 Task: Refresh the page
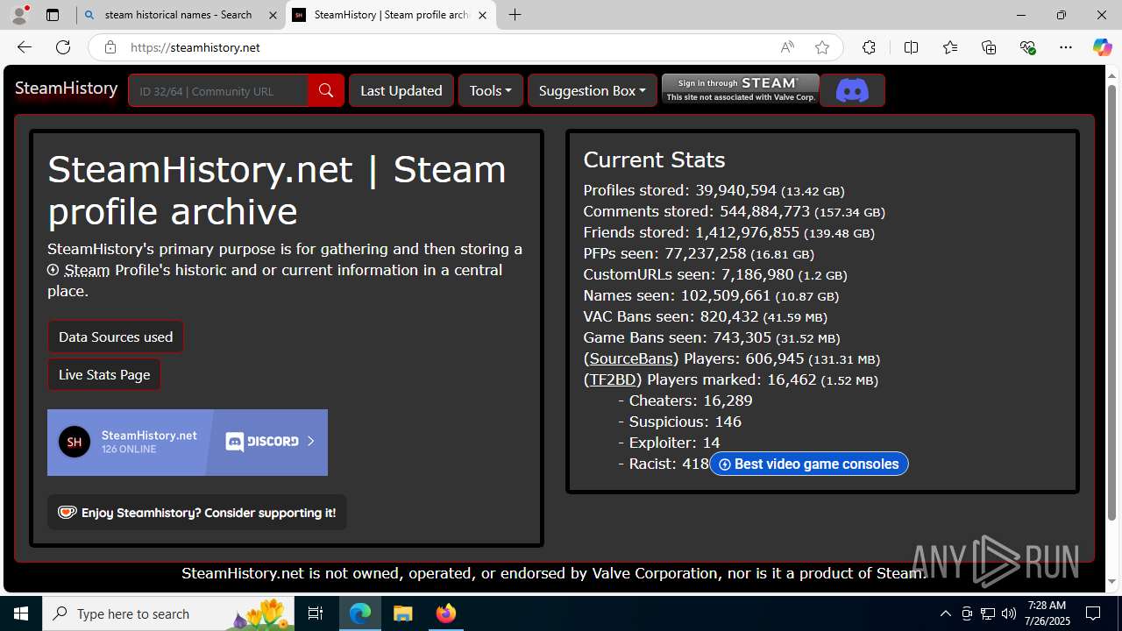pos(63,47)
